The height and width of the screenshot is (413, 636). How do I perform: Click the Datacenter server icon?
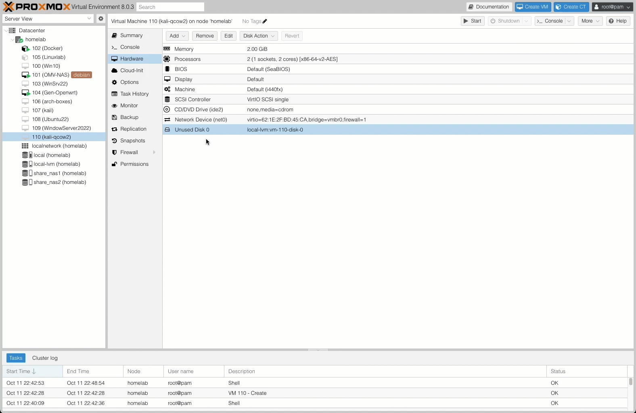pyautogui.click(x=13, y=31)
